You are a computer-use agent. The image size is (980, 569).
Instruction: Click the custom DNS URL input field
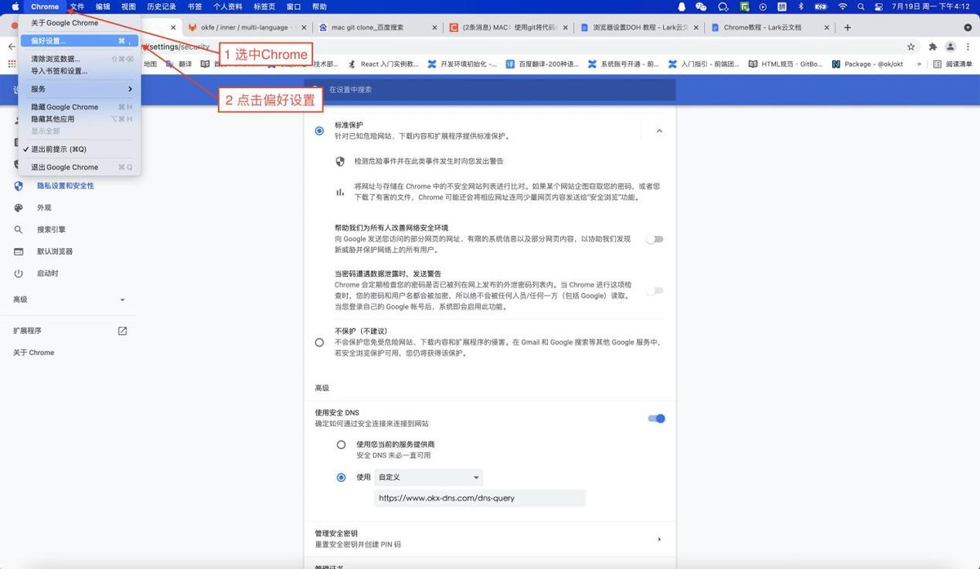pyautogui.click(x=479, y=498)
